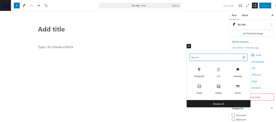Open the post actions three-dot menu

click(271, 24)
